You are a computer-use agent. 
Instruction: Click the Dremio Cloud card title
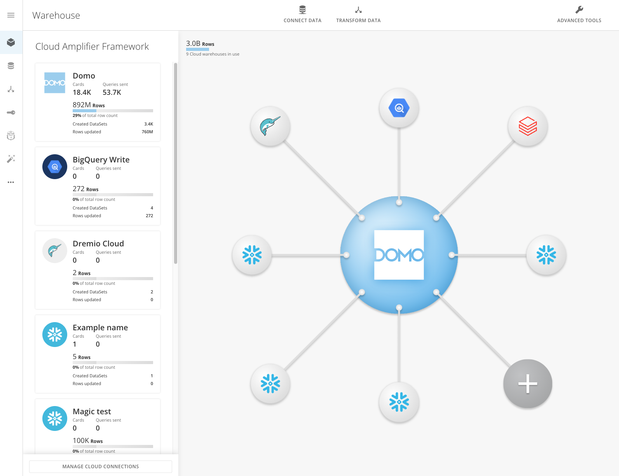(98, 244)
